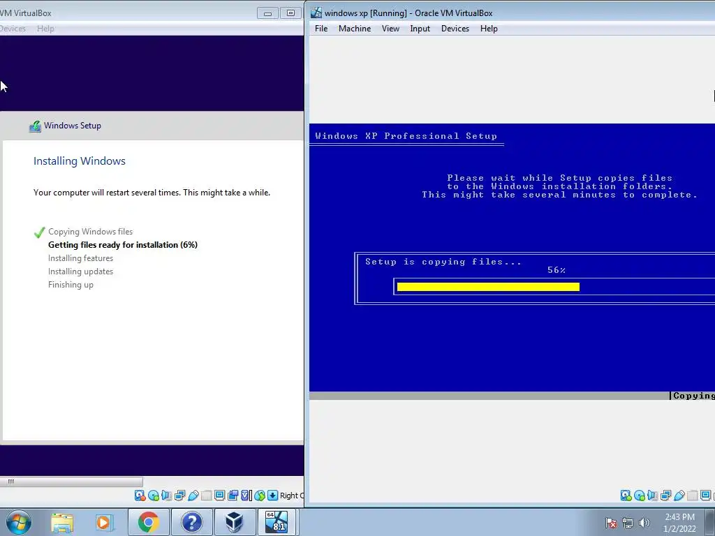Image resolution: width=715 pixels, height=536 pixels.
Task: Click audio icon in windows xp VM status bar
Action: (653, 496)
